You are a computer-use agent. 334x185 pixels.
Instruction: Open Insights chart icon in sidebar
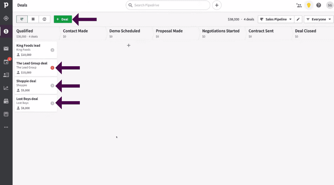point(6,88)
